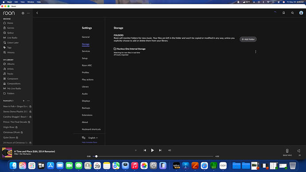Open the Quiet Storm playlist
Viewport: 306px width, 172px height.
[9, 137]
